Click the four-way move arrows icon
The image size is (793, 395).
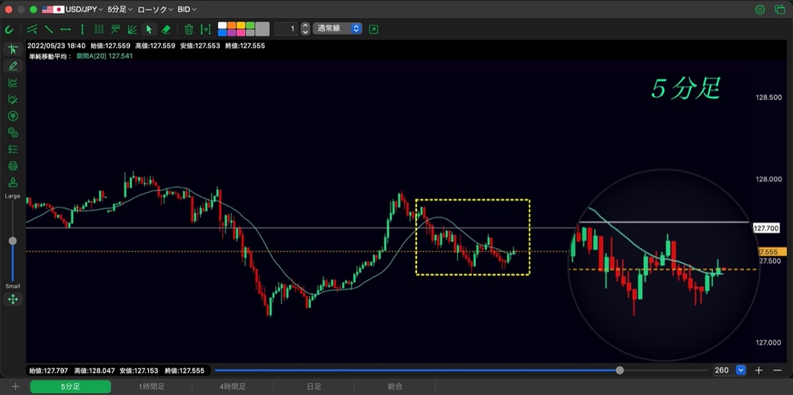pos(13,299)
